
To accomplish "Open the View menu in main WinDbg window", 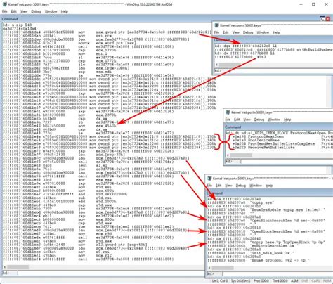I will (x=24, y=11).
